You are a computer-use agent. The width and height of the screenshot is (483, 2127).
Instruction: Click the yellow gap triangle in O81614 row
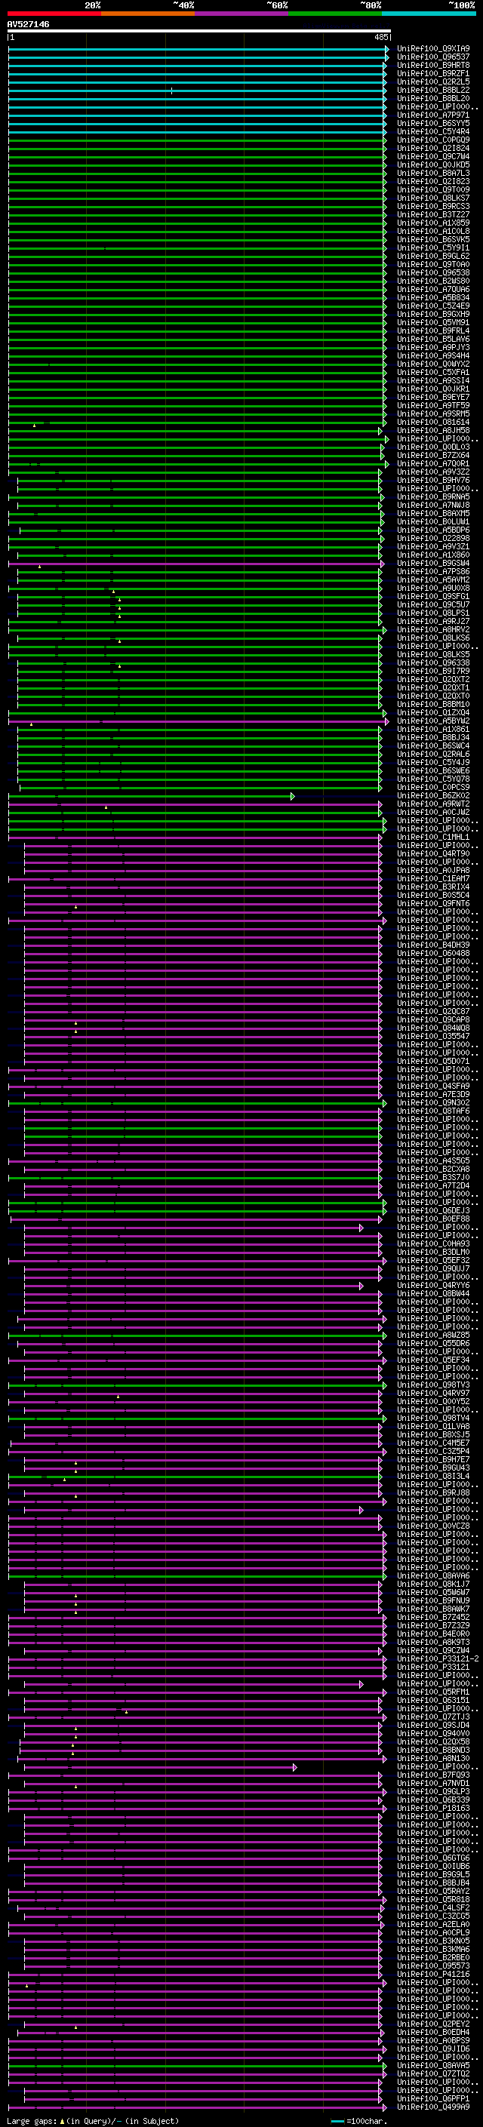[34, 426]
